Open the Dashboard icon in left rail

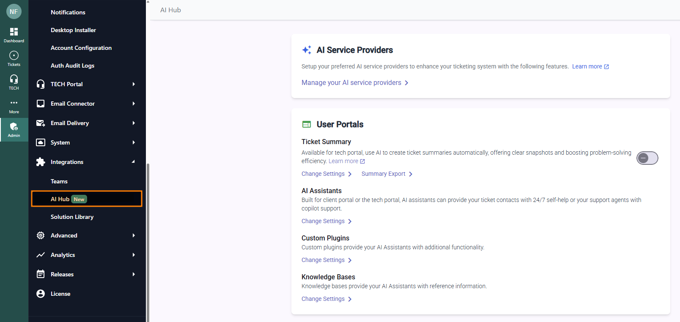(x=14, y=32)
